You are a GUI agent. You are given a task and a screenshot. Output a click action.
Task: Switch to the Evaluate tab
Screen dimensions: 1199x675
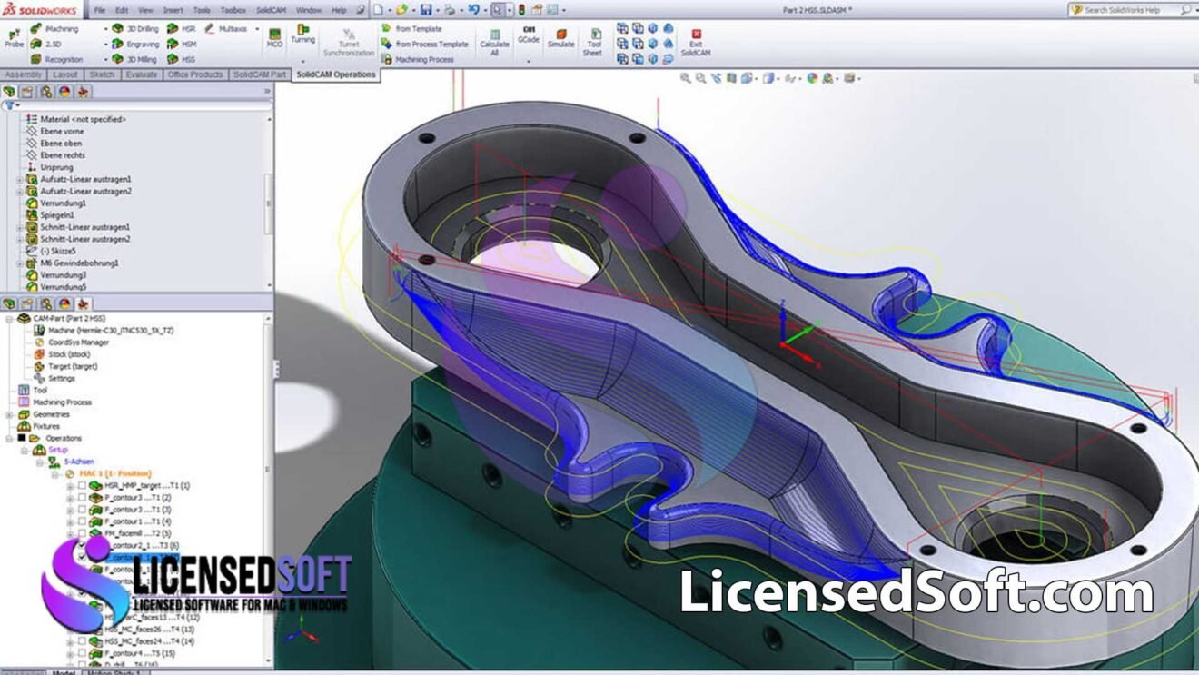pos(142,74)
